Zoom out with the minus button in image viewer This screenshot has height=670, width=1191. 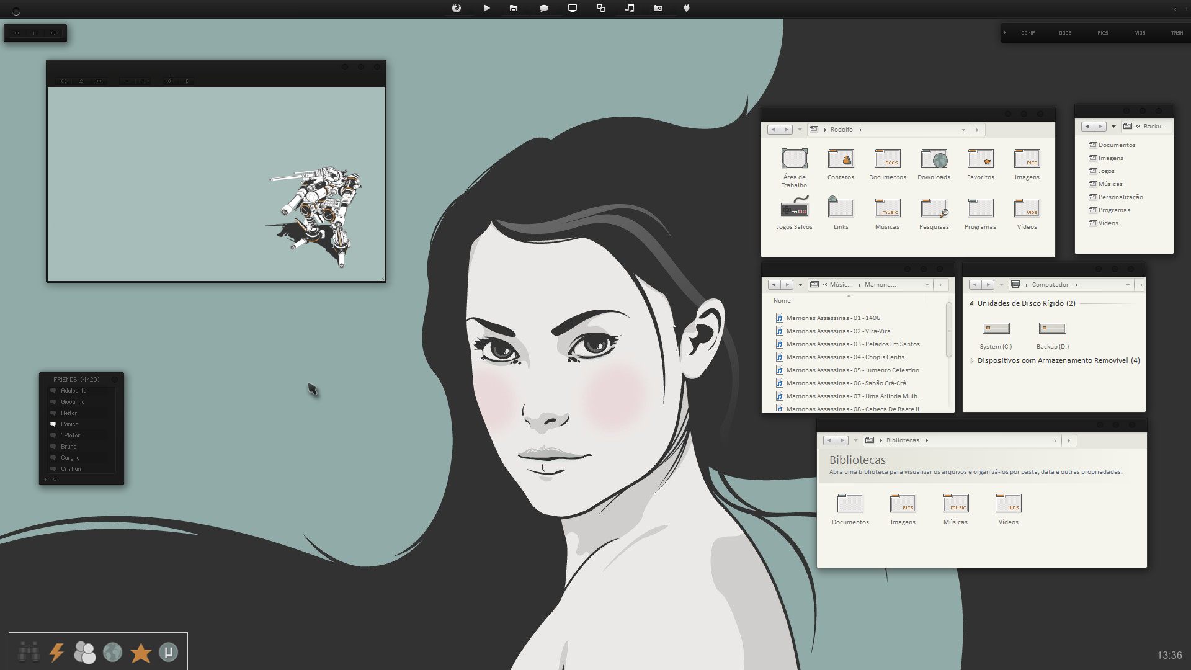127,81
